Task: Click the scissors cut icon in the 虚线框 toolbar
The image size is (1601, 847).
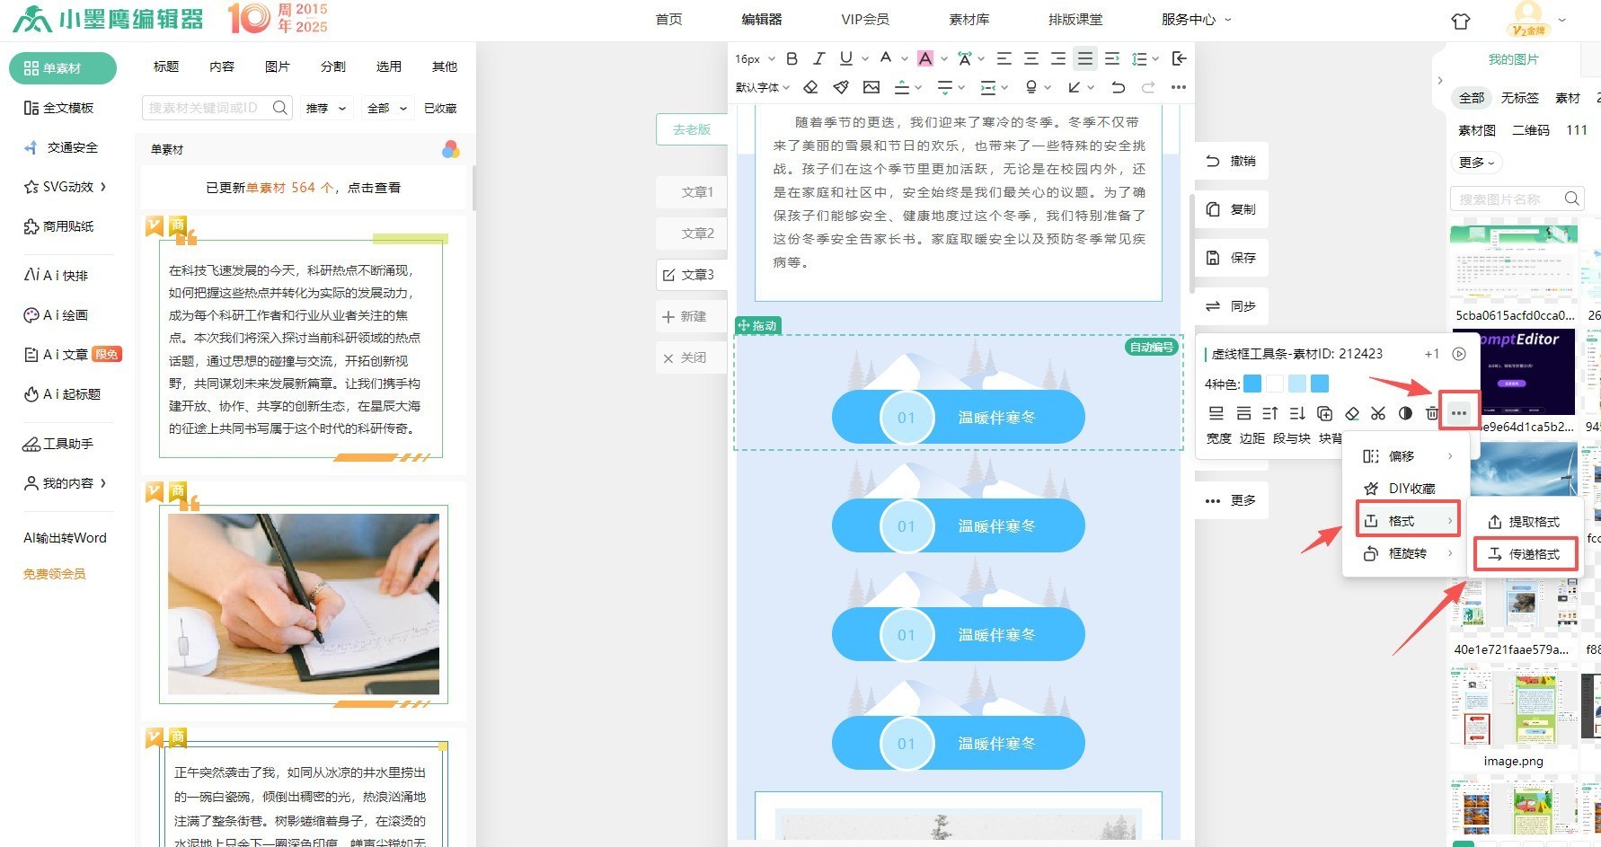Action: pos(1378,413)
